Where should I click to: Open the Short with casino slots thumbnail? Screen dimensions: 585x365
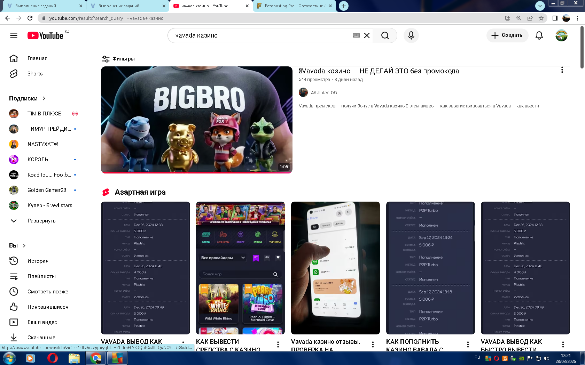click(x=240, y=268)
